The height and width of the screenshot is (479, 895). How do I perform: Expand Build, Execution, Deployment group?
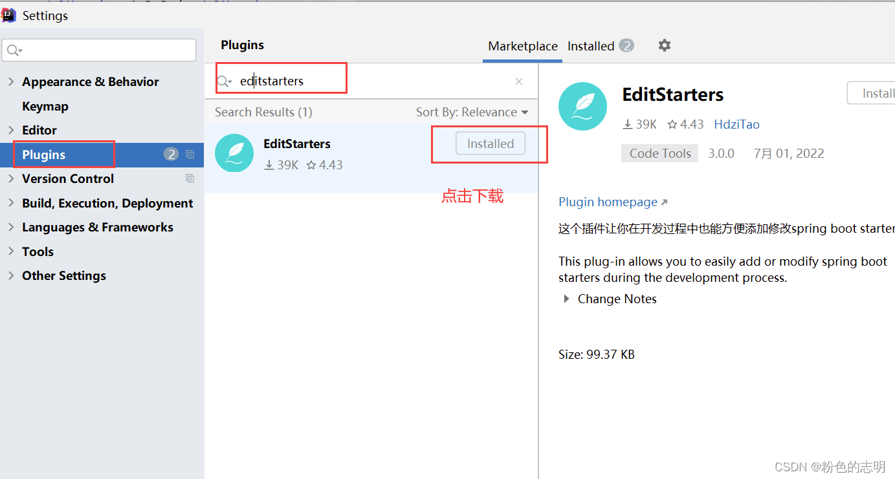11,203
